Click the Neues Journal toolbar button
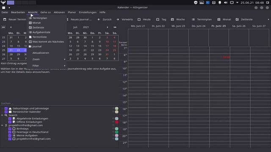Image resolution: width=271 pixels, height=152 pixels. coord(79,19)
